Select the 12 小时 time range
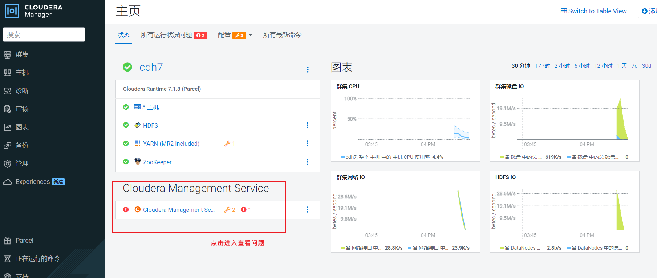The width and height of the screenshot is (657, 278). [603, 66]
